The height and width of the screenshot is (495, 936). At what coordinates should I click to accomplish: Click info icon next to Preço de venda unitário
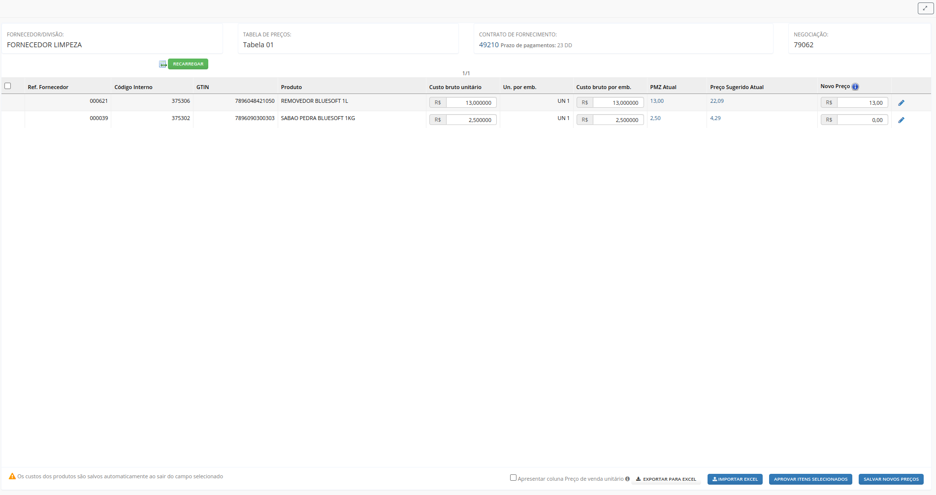(627, 479)
